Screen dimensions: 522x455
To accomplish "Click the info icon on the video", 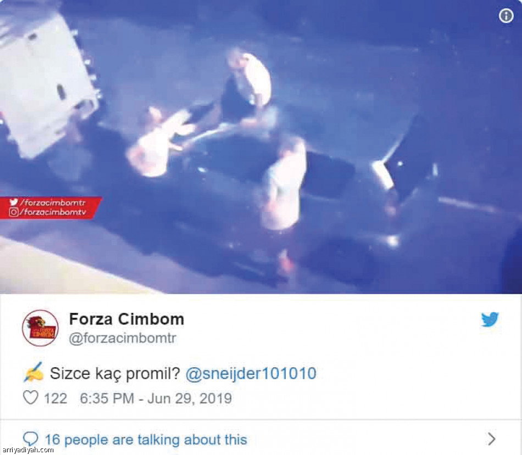I will [506, 15].
